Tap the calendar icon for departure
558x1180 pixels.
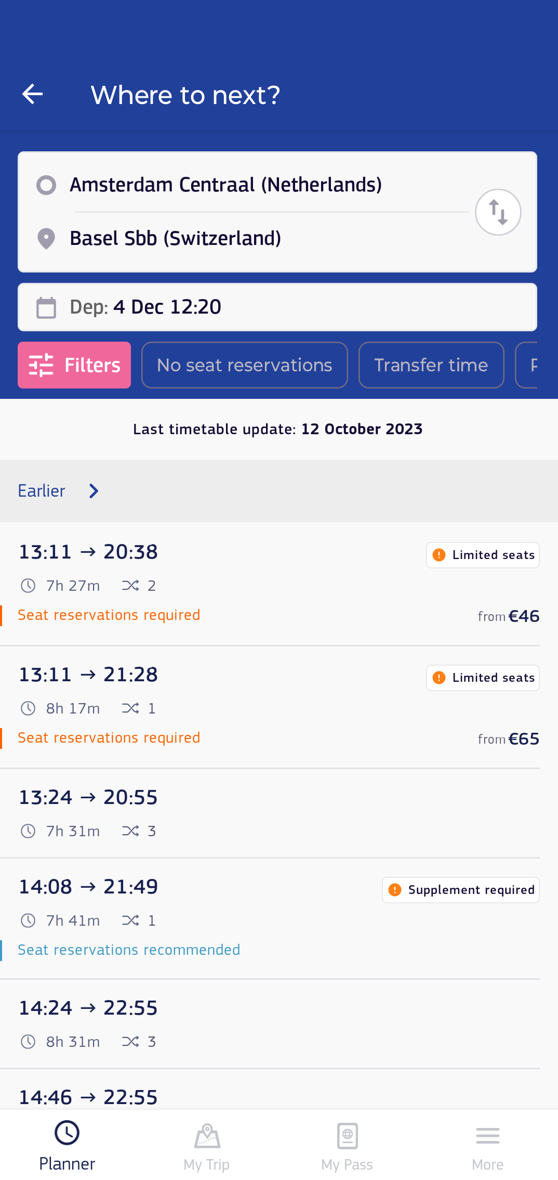tap(46, 307)
